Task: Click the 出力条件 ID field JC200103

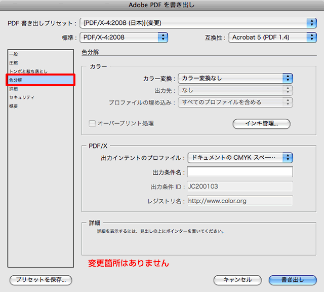Action: (x=240, y=186)
